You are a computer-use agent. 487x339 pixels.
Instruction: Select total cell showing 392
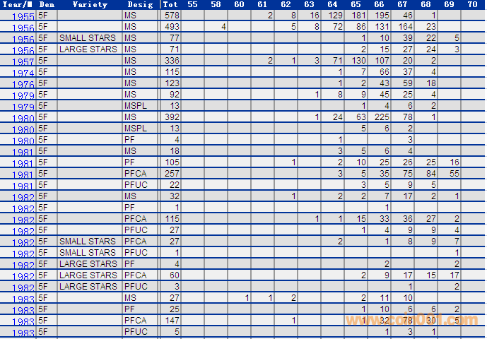(x=172, y=117)
